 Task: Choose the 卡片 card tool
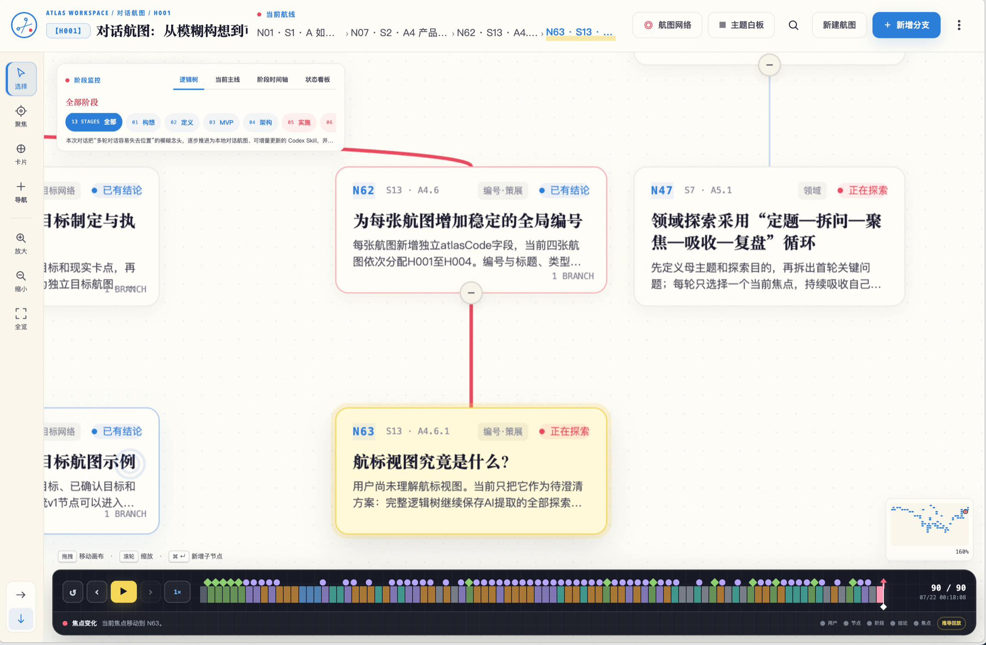tap(21, 154)
